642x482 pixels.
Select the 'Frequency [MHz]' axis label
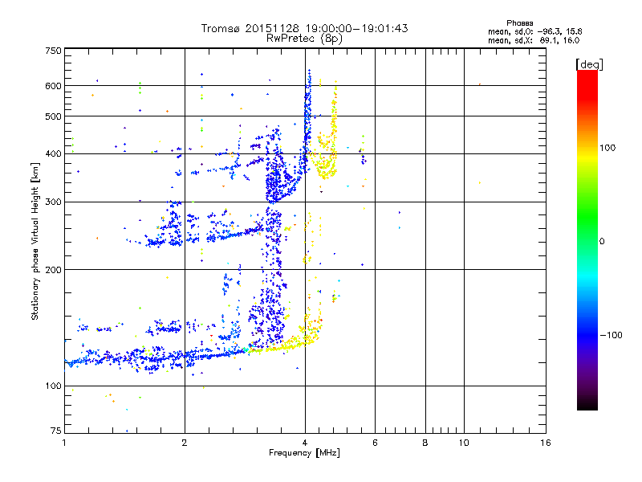point(304,453)
